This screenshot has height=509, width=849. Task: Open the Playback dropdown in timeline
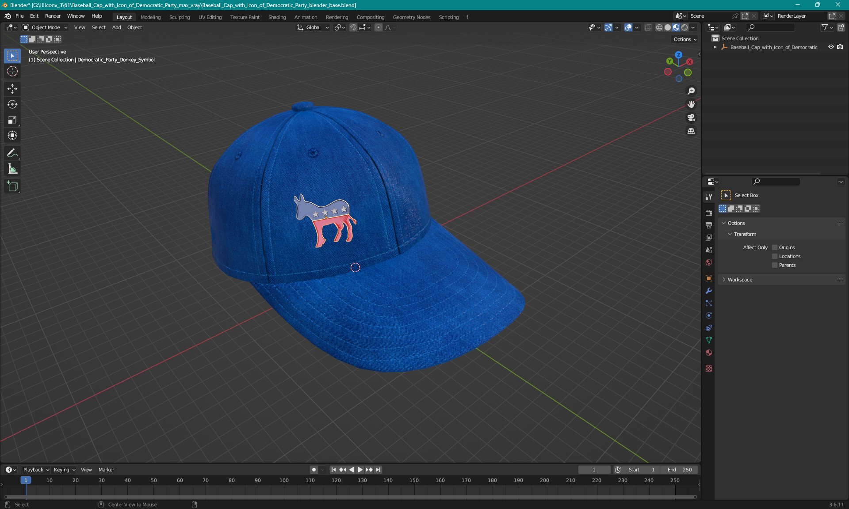[x=36, y=470]
